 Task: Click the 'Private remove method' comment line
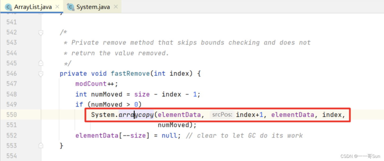pyautogui.click(x=187, y=43)
